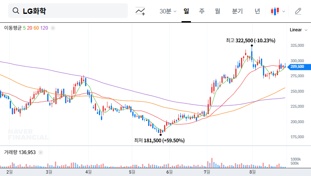Focus the LG화학 stock search field
The image size is (311, 176).
click(x=68, y=11)
